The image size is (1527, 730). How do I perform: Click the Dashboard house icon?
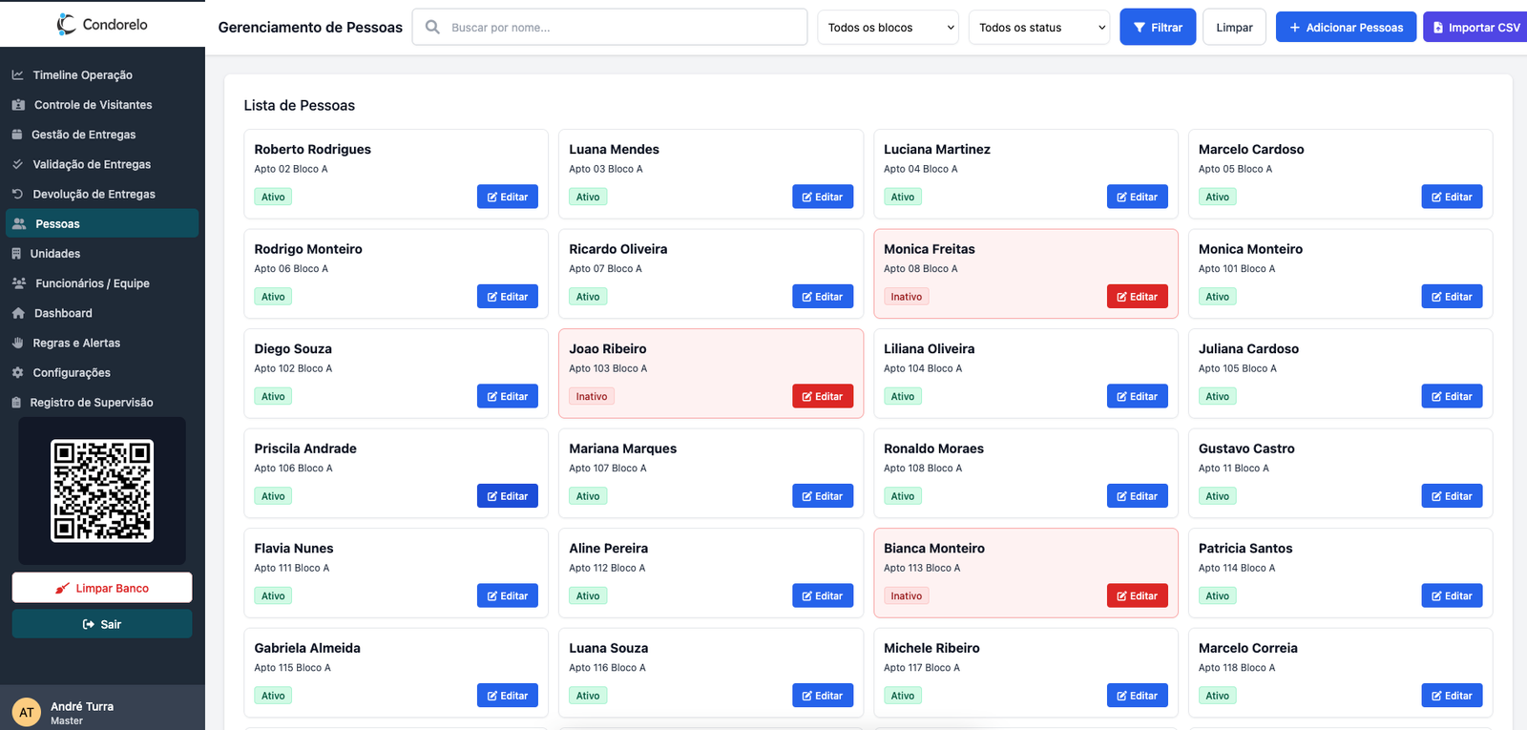(18, 313)
